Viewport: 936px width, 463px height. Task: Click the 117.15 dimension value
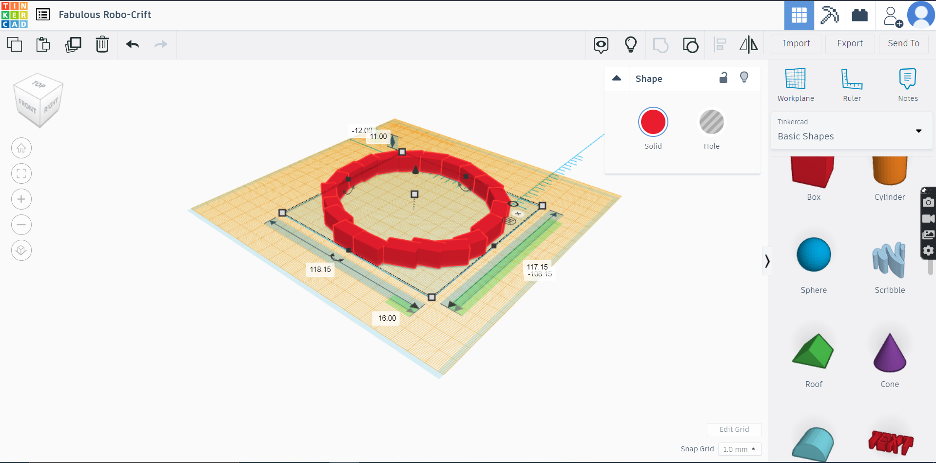click(537, 267)
